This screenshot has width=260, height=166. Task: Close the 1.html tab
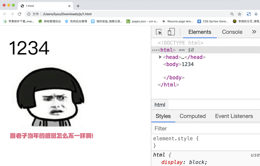(69, 6)
